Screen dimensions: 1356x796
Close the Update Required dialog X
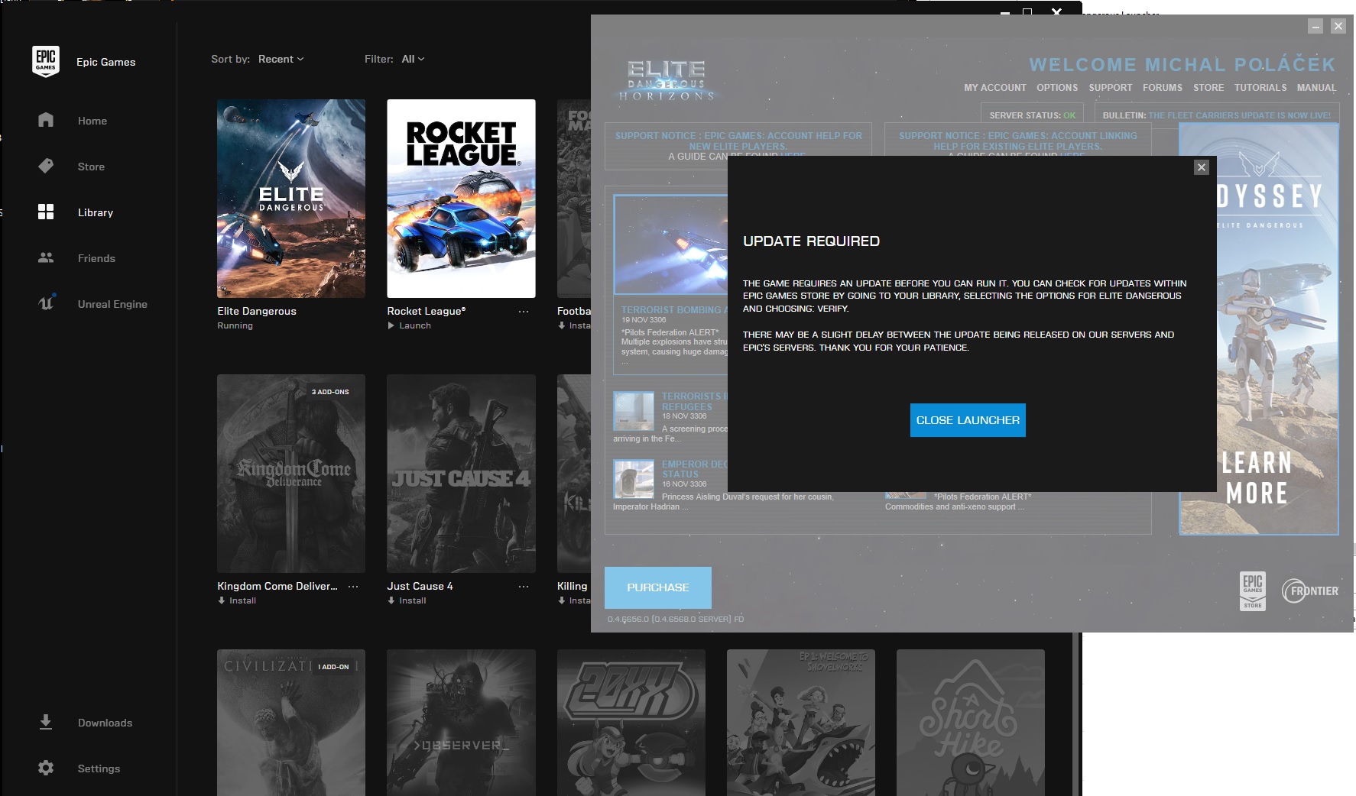coord(1202,167)
